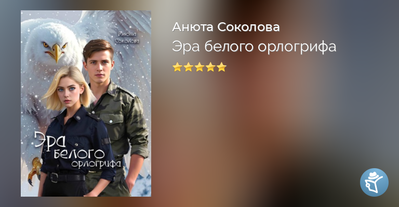Click the word белого on cover
Image resolution: width=399 pixels, height=207 pixels.
click(79, 154)
